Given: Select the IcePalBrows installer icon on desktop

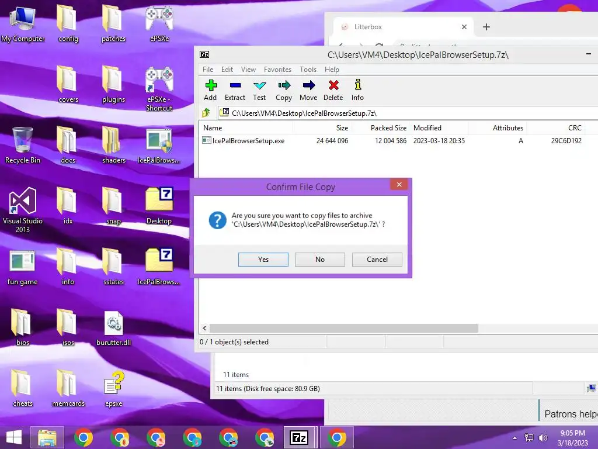Looking at the screenshot, I should [159, 146].
